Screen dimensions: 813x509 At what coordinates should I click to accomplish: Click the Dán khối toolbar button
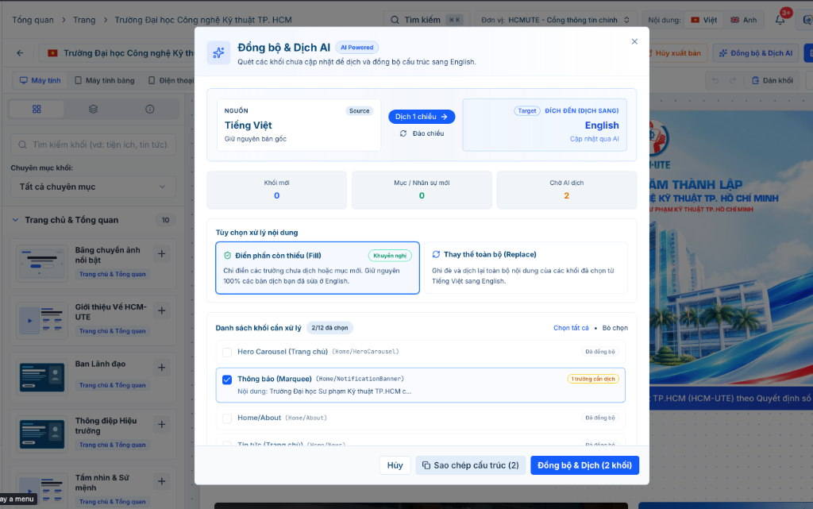click(x=773, y=81)
